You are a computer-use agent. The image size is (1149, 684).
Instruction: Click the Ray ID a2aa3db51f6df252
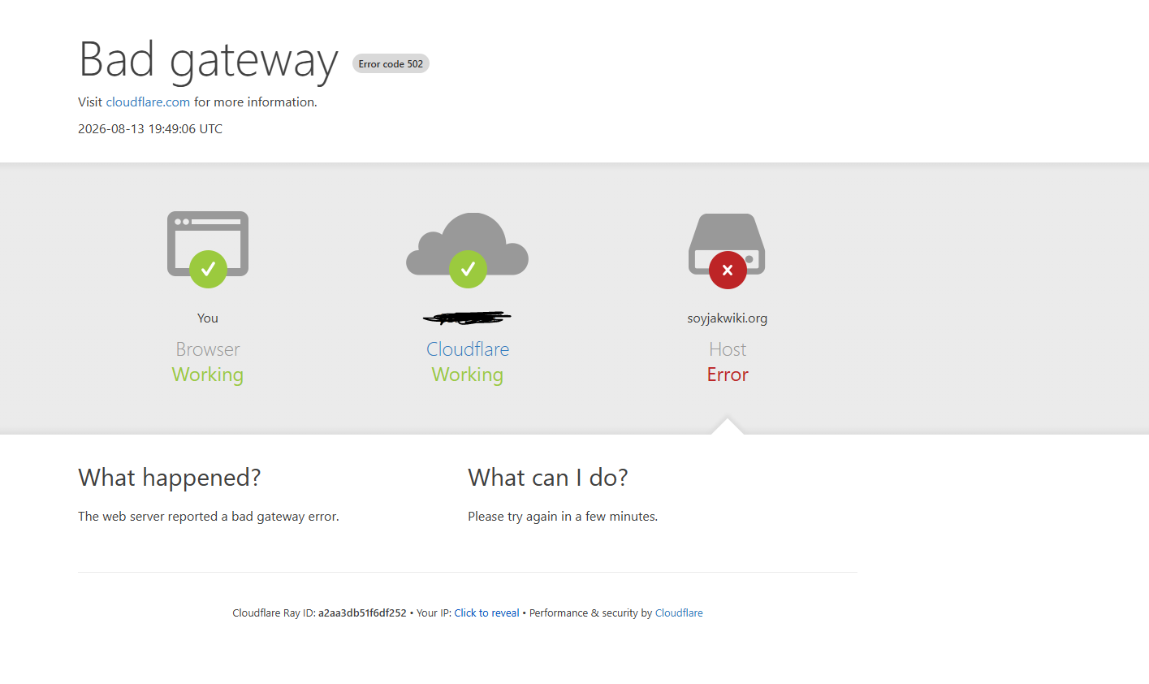tap(362, 613)
